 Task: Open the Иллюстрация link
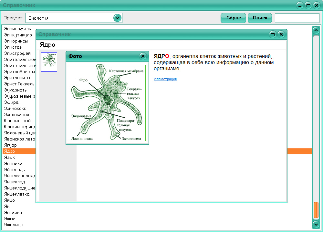click(165, 79)
